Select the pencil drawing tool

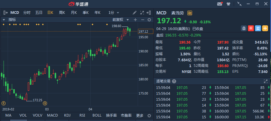tap(134, 13)
